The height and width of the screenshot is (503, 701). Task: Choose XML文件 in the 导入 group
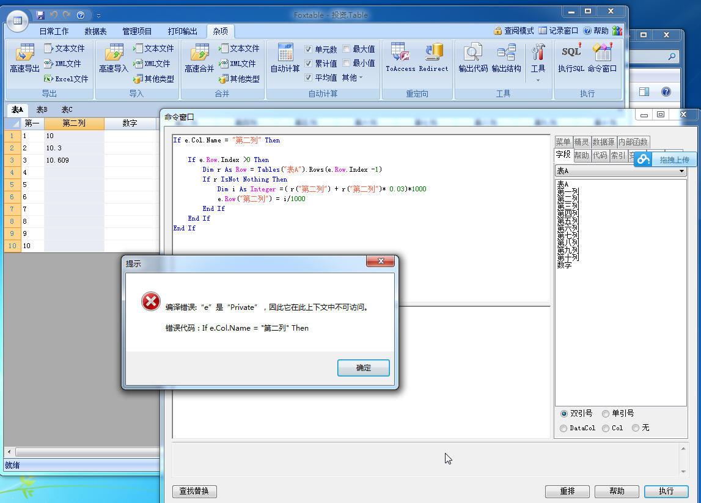pyautogui.click(x=152, y=64)
